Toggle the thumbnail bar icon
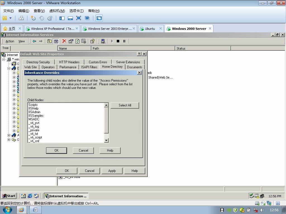 pos(70,18)
